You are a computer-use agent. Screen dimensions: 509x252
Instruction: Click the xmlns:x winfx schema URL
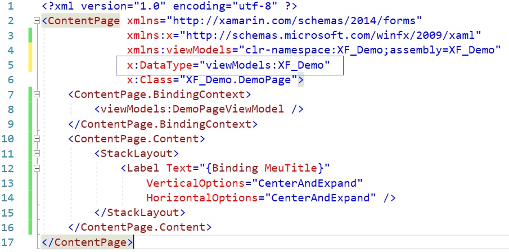(330, 36)
